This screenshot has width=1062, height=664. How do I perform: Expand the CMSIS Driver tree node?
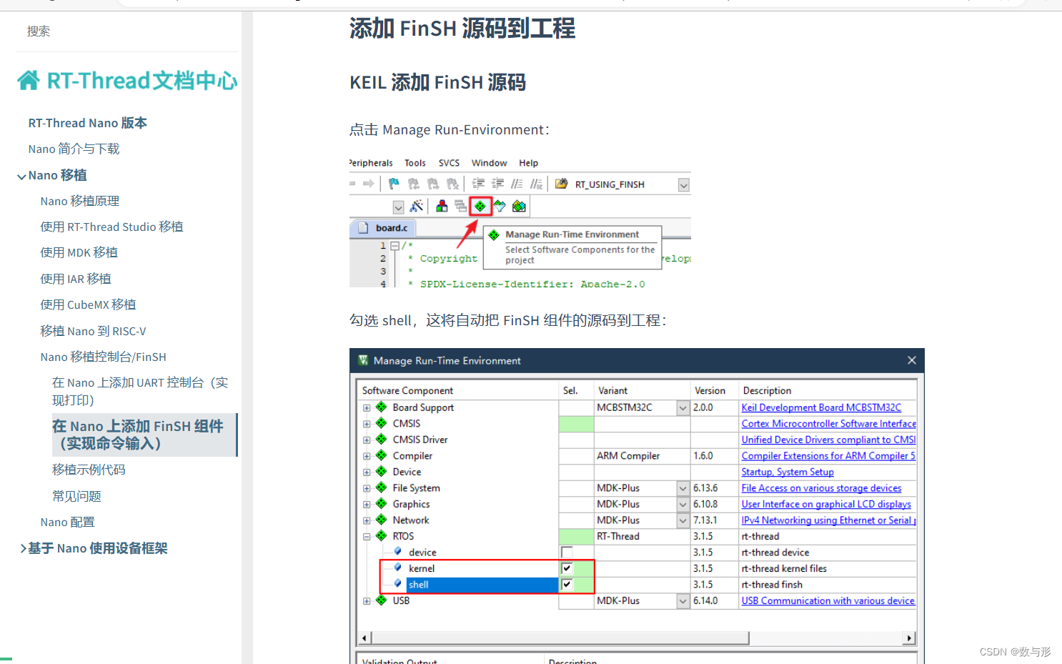pos(367,440)
